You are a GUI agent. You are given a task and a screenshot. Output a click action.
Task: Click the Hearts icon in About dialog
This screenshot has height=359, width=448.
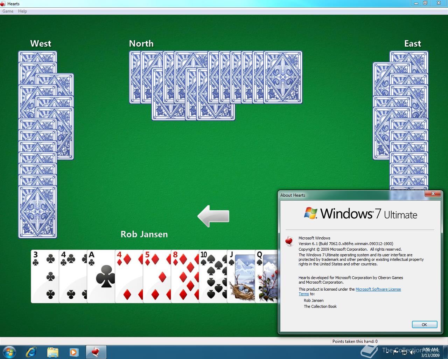point(289,241)
